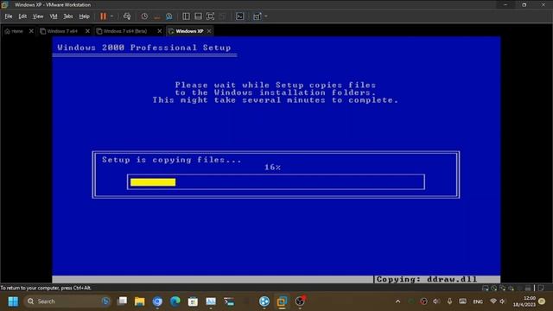
Task: Open Microsoft Store from the taskbar
Action: tap(193, 301)
